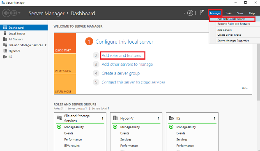
Task: Select the Hyper-V icon in the sidebar
Action: point(5,51)
